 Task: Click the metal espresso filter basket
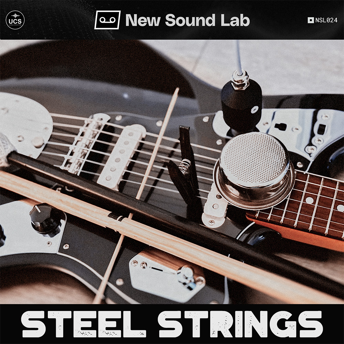pos(255,170)
